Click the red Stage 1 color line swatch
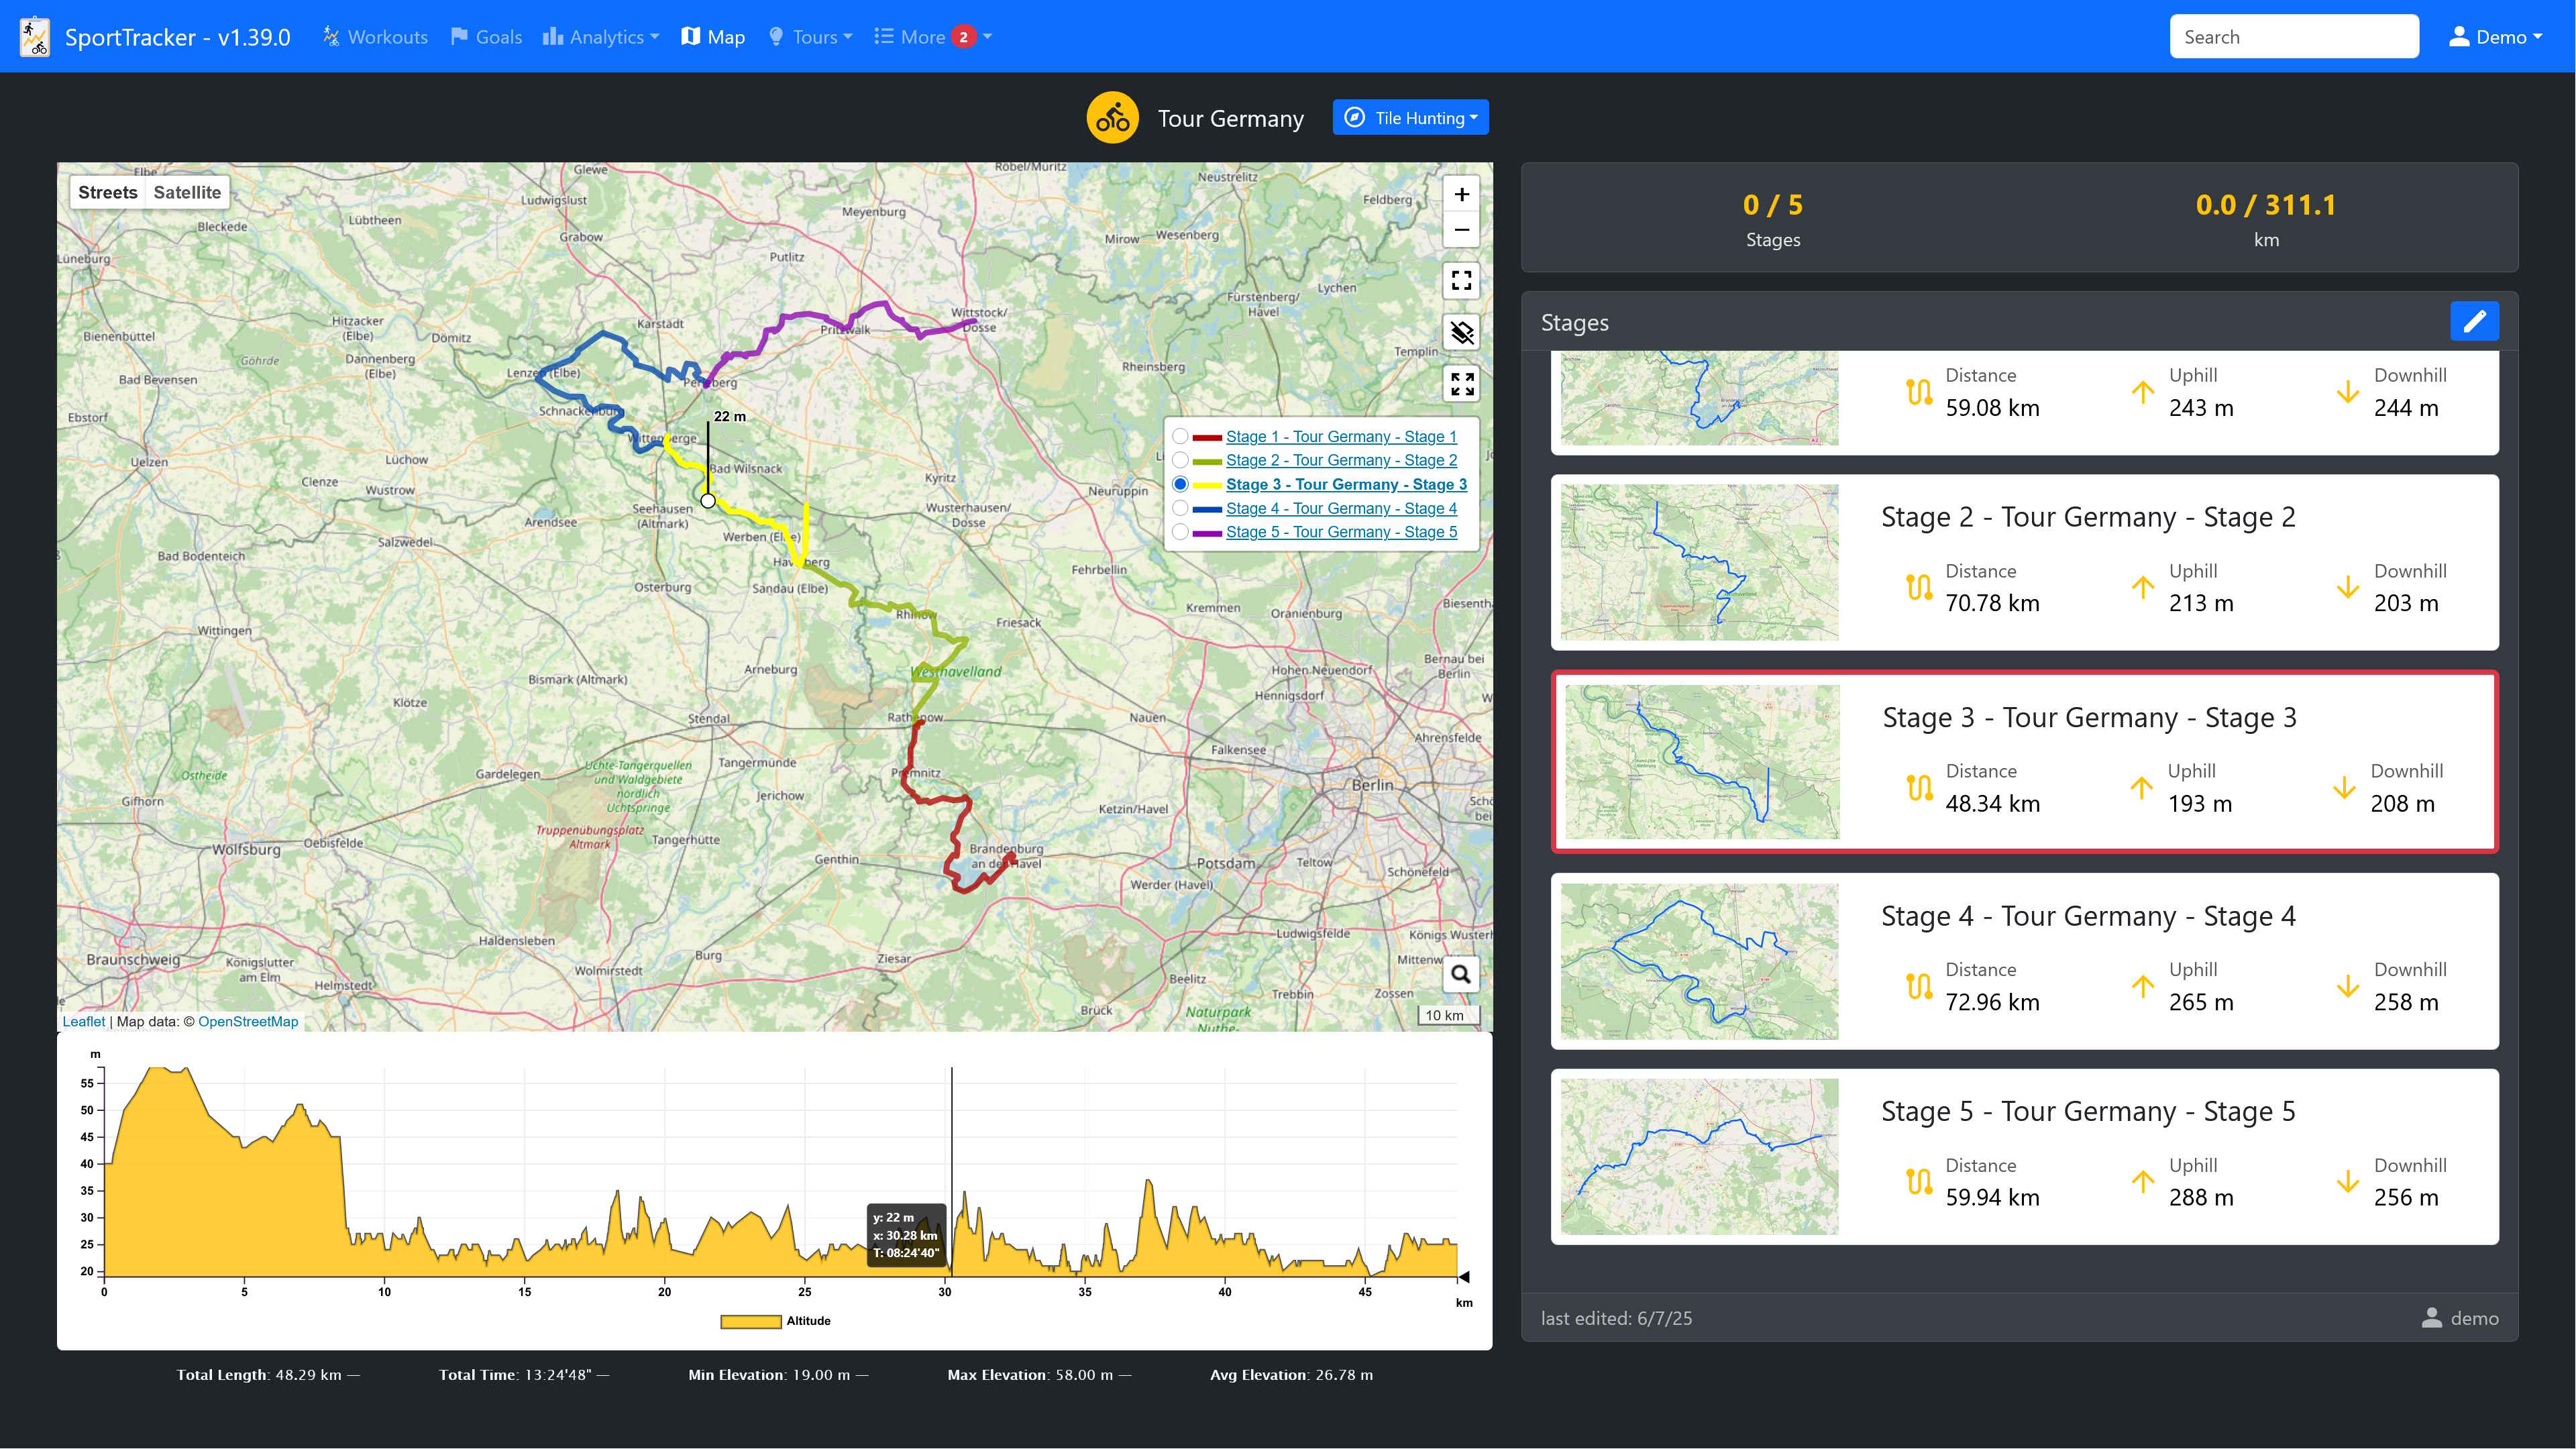Screen dimensions: 2576x1449 1207,437
